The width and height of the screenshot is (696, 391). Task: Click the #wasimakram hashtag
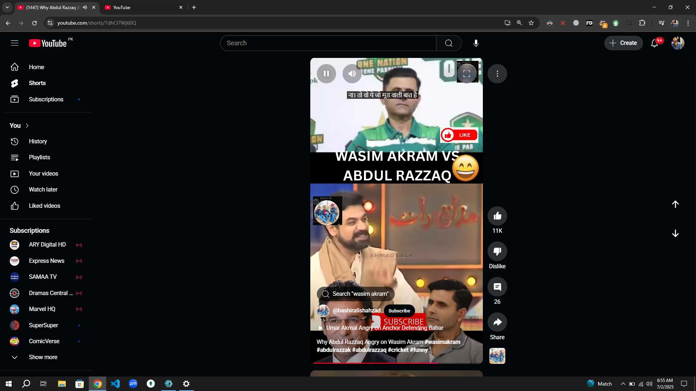[442, 342]
